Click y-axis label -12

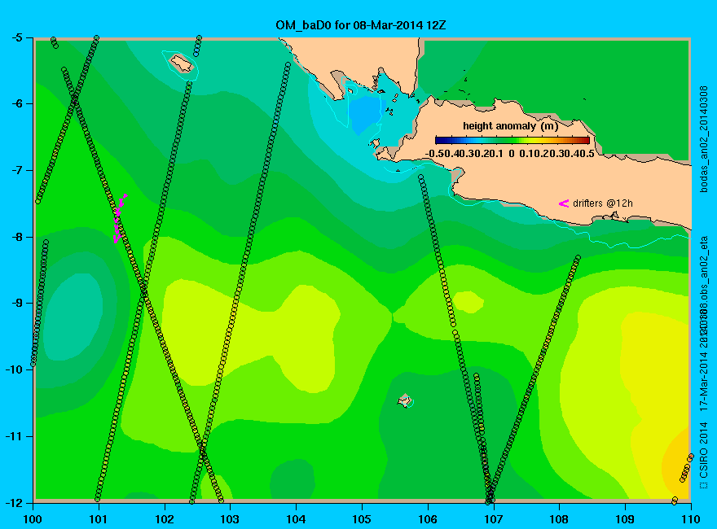click(x=14, y=503)
